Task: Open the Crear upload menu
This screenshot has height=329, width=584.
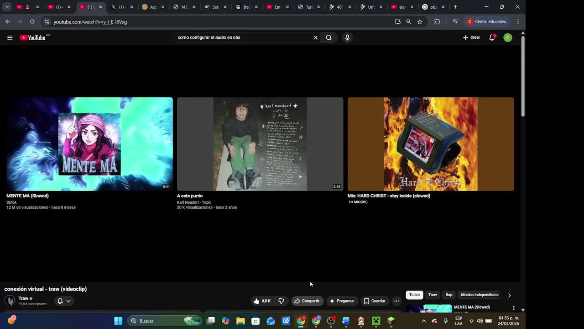Action: tap(471, 37)
